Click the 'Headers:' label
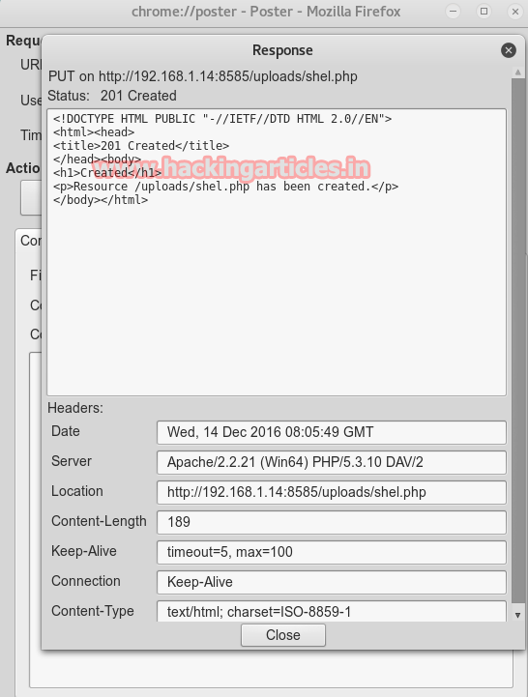This screenshot has width=528, height=697. (75, 408)
